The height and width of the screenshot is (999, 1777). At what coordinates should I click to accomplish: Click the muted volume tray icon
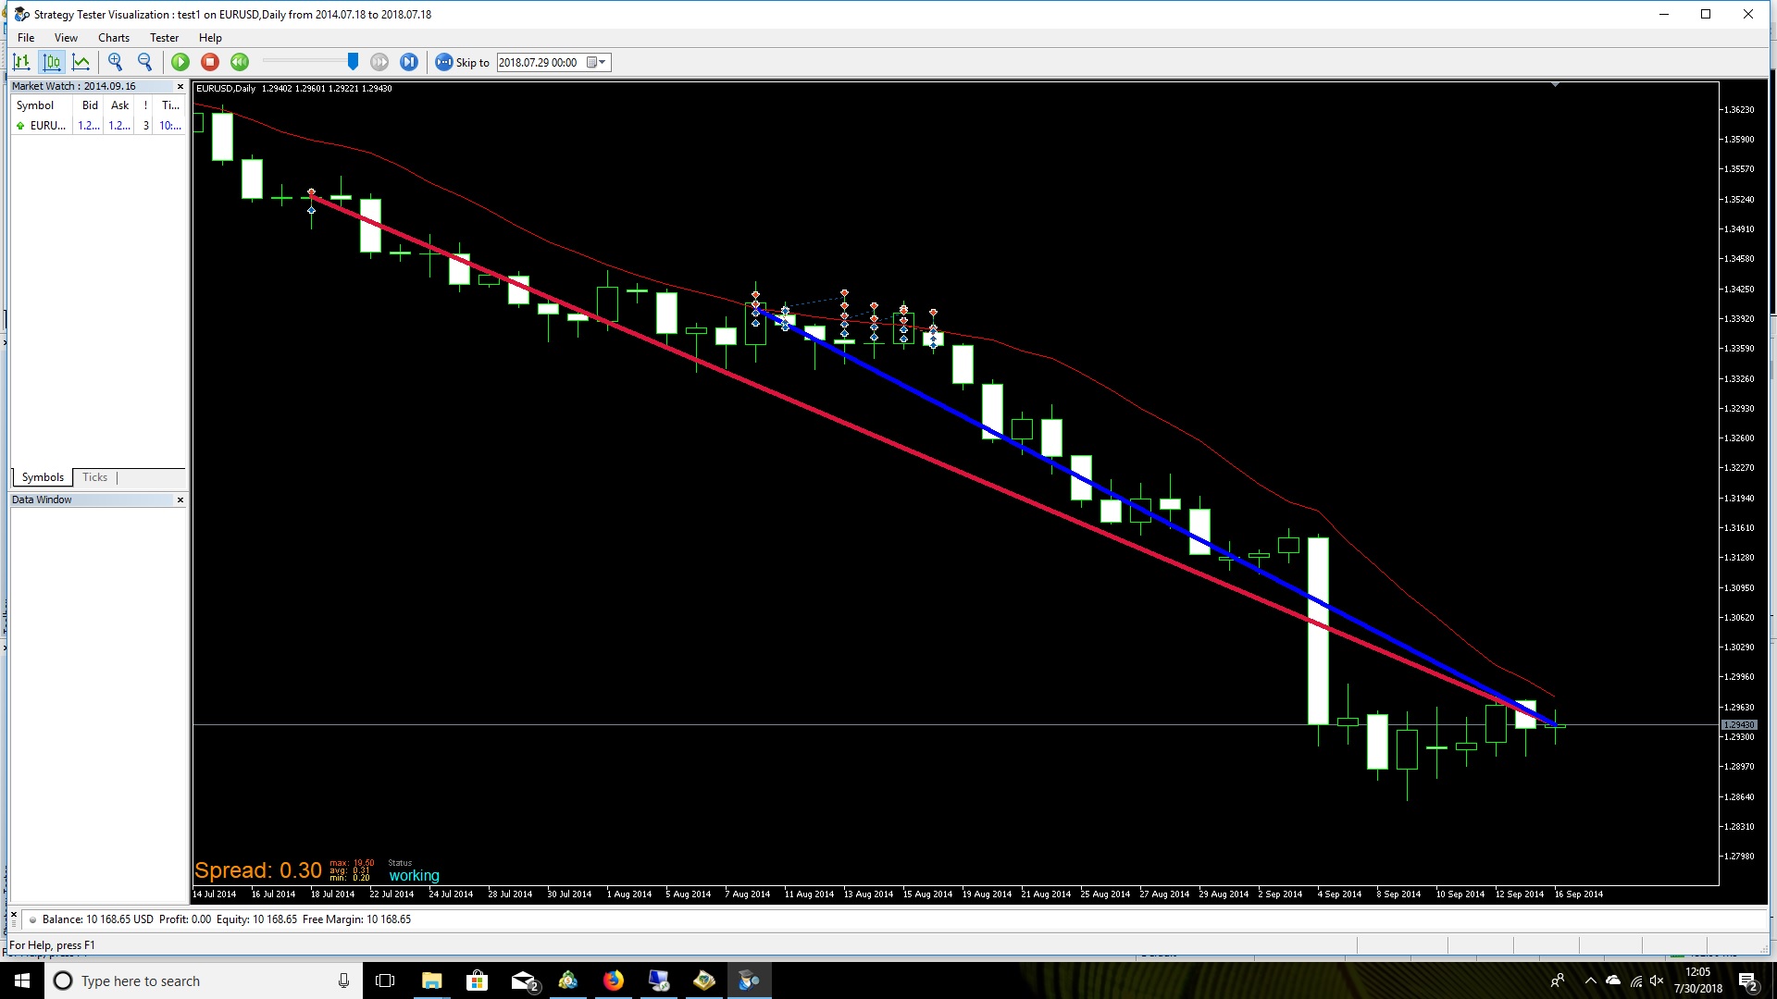(x=1658, y=980)
